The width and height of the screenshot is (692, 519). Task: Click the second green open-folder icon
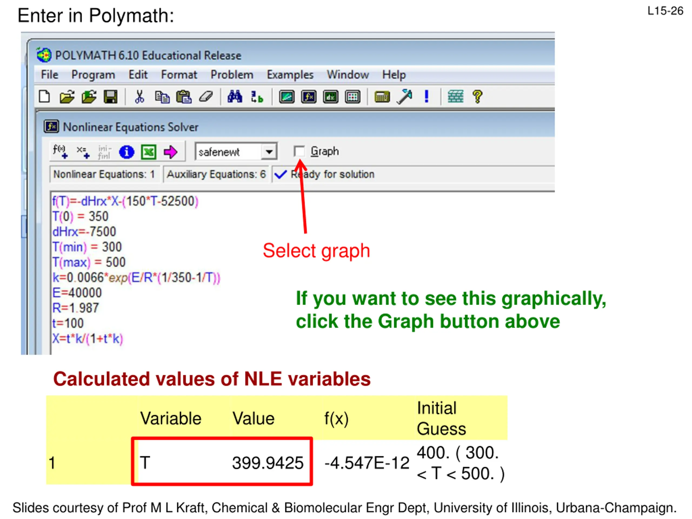click(x=89, y=97)
